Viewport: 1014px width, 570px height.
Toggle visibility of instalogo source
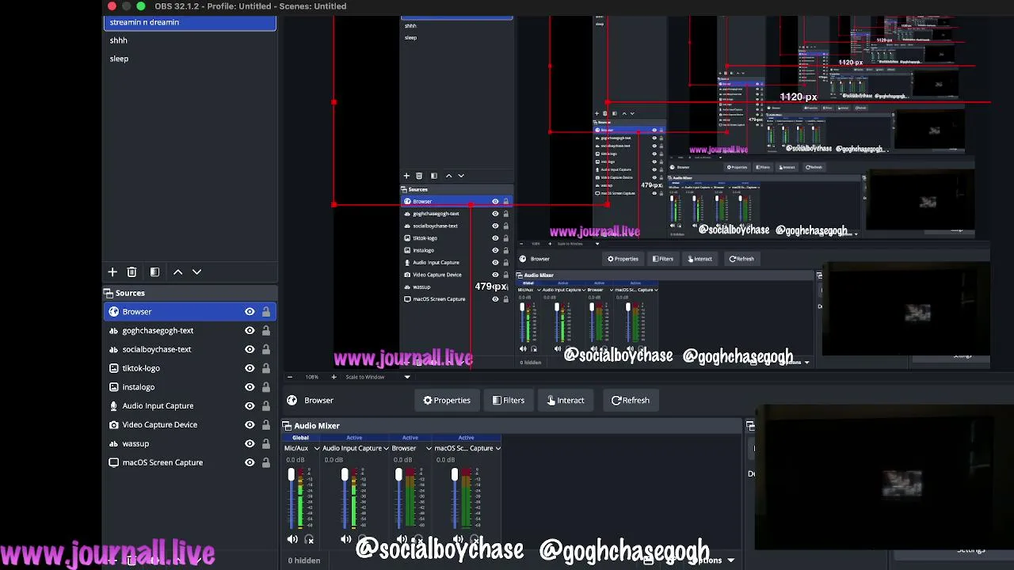tap(250, 387)
